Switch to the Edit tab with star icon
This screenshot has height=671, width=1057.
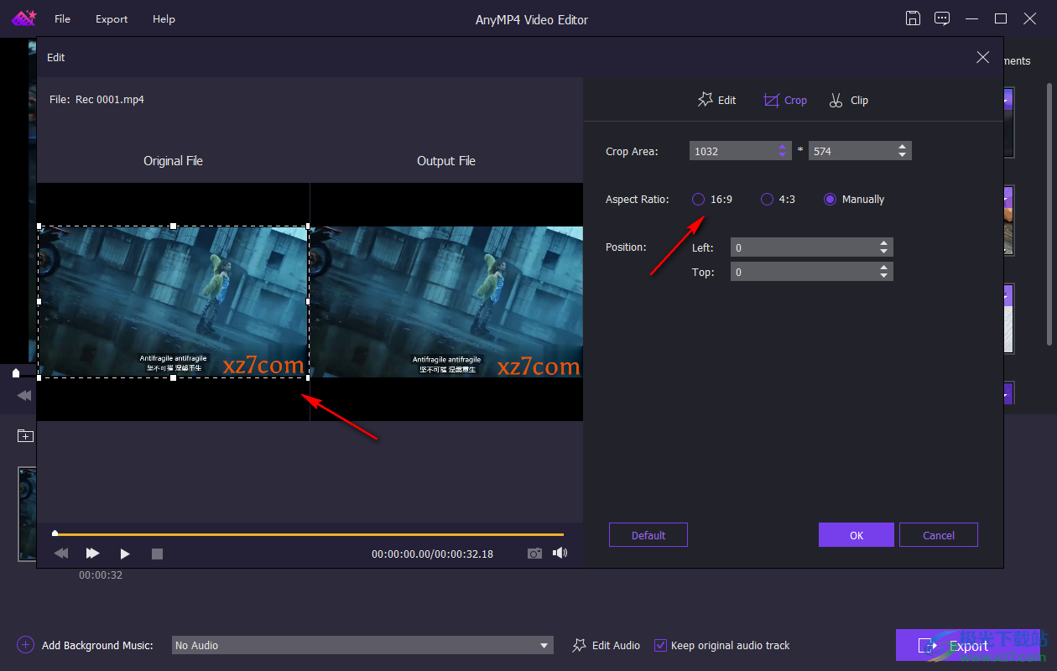click(716, 100)
